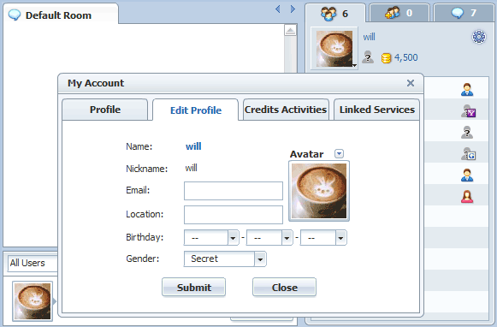Open the Gender dropdown set to Secret
The image size is (497, 327).
pyautogui.click(x=225, y=259)
